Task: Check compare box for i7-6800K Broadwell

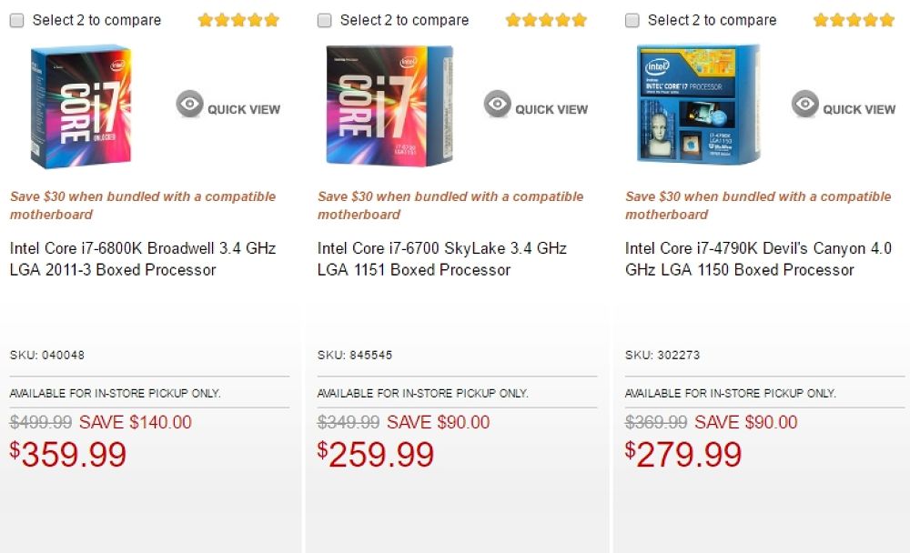Action: pyautogui.click(x=17, y=20)
